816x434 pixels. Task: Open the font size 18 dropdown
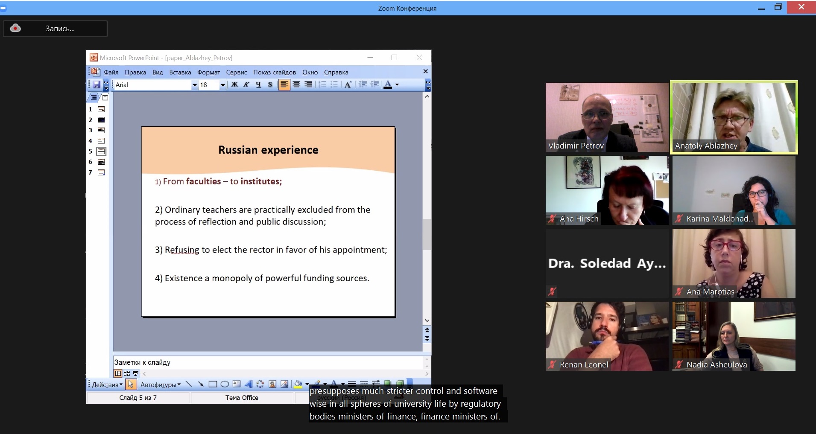(222, 85)
